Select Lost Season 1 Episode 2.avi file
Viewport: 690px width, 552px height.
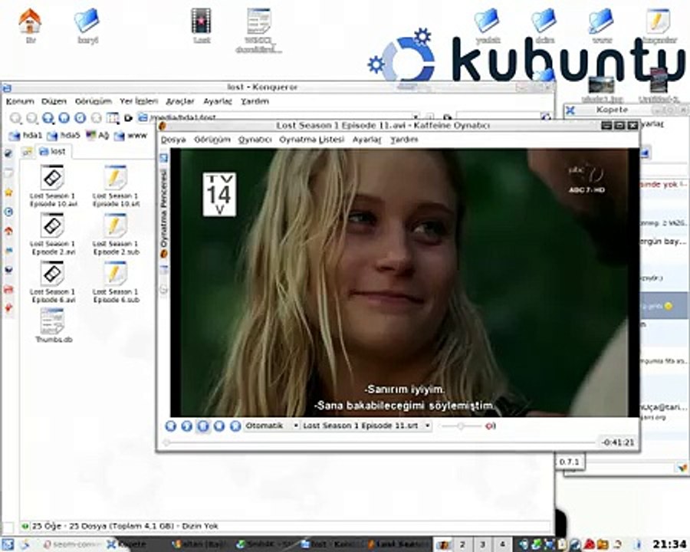pyautogui.click(x=53, y=234)
